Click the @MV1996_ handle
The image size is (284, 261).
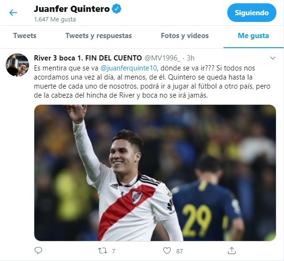coord(162,58)
